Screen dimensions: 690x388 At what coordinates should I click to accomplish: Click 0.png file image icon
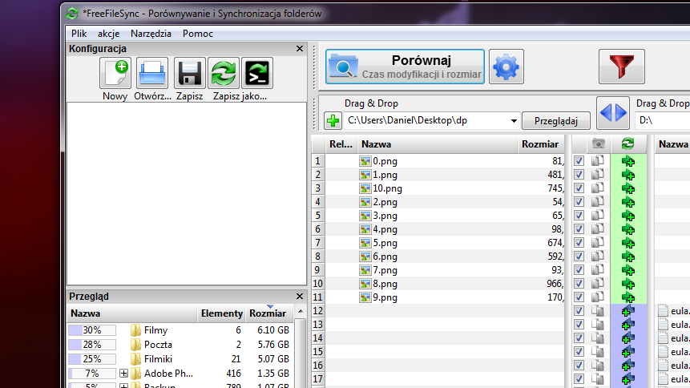click(365, 161)
